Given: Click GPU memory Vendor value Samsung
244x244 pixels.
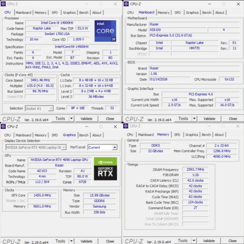Looking at the screenshot, I should 100,206.
